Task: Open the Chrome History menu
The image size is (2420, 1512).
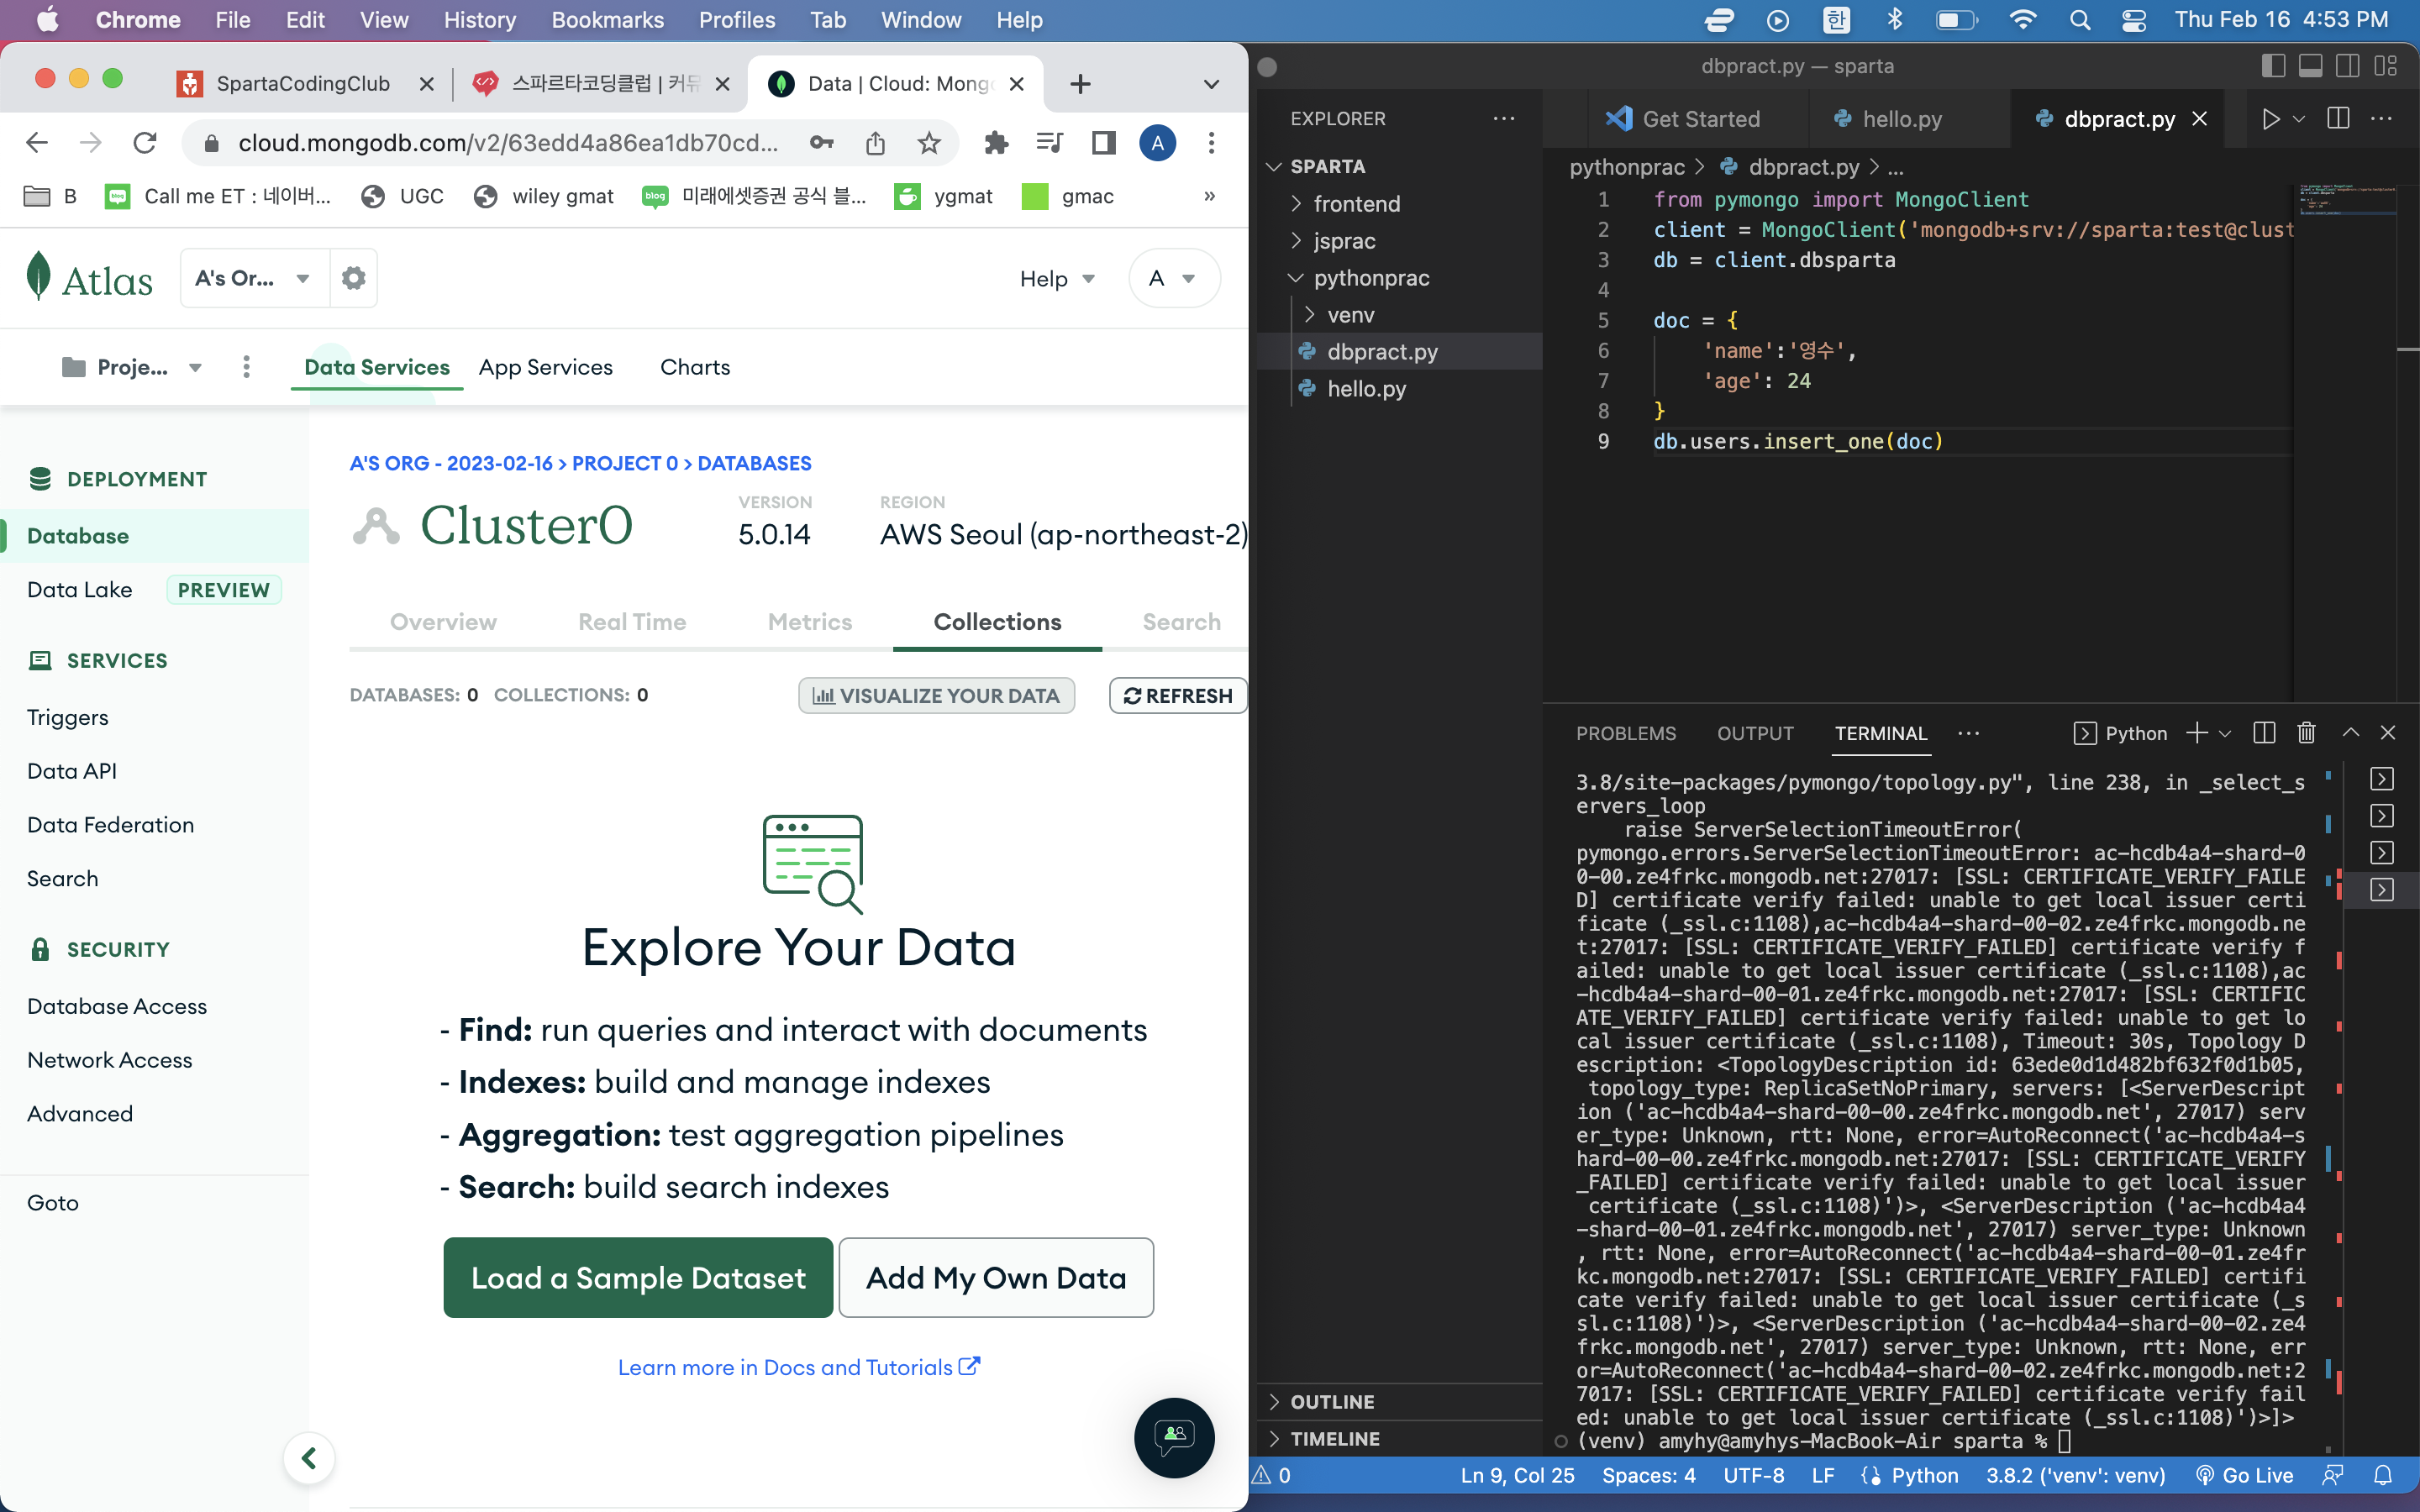Action: pyautogui.click(x=480, y=20)
